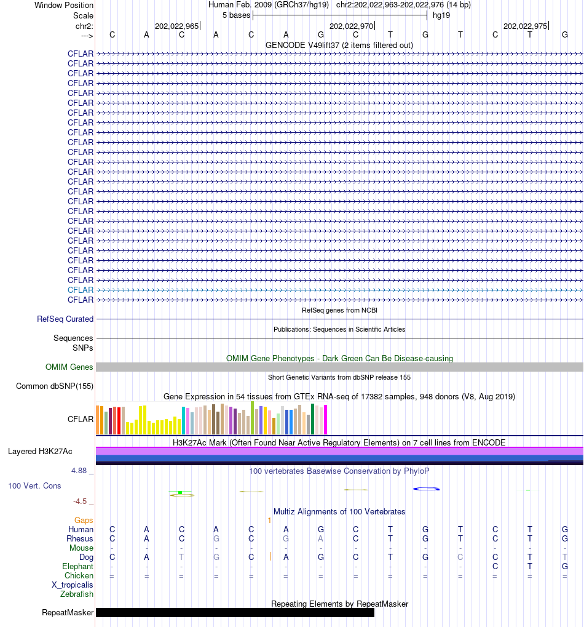The width and height of the screenshot is (584, 627).
Task: Click the Scale label in ruler track
Action: coord(83,15)
